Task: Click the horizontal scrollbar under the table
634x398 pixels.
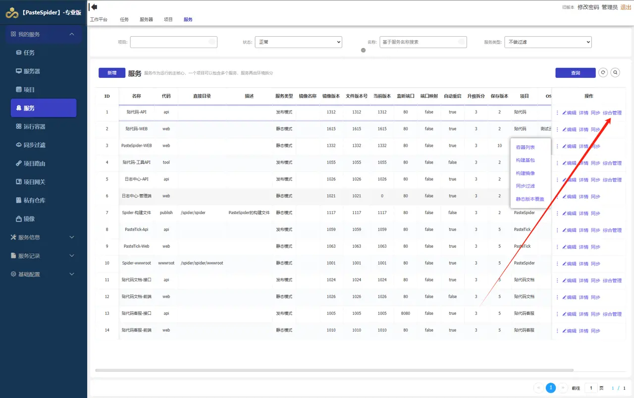Action: (334, 370)
